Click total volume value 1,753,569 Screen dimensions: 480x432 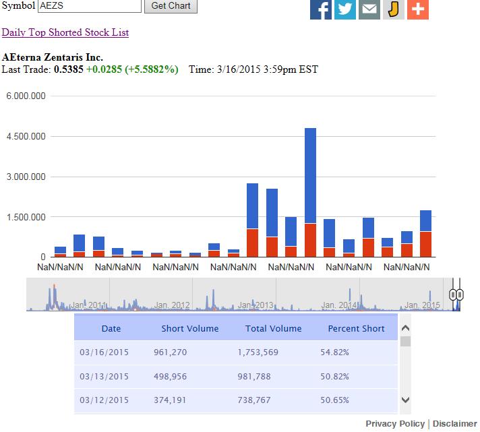(258, 352)
